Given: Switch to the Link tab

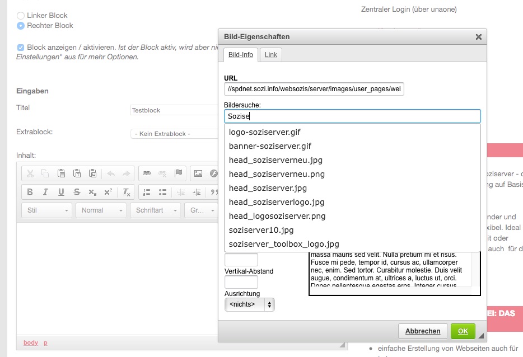Looking at the screenshot, I should click(270, 54).
